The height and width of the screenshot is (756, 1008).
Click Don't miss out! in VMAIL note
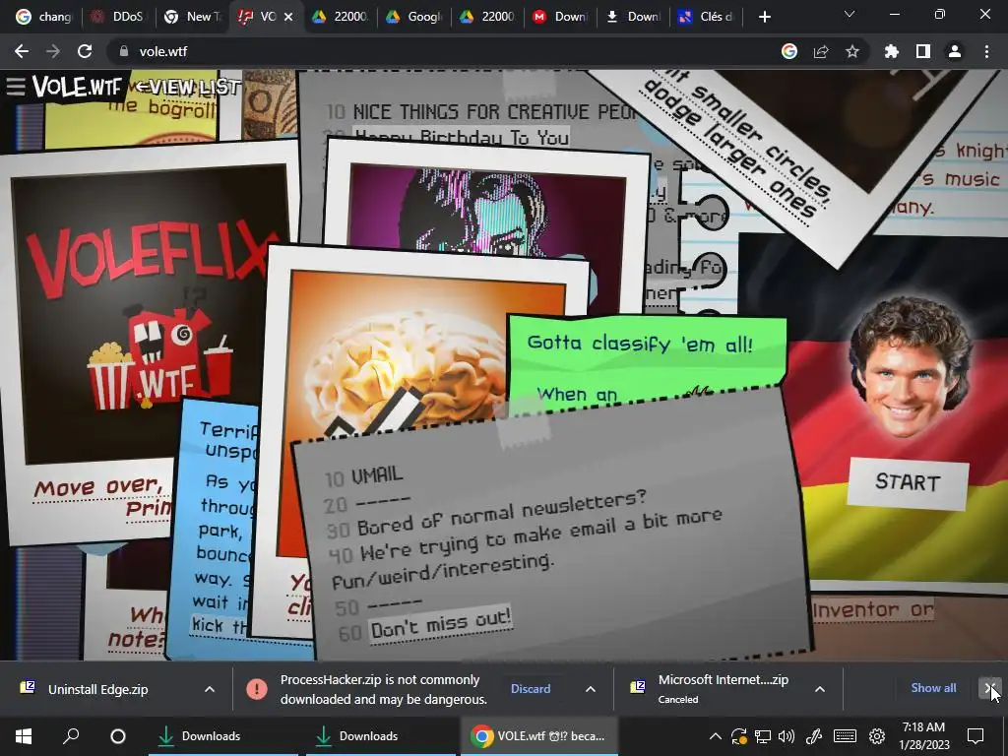click(x=441, y=622)
